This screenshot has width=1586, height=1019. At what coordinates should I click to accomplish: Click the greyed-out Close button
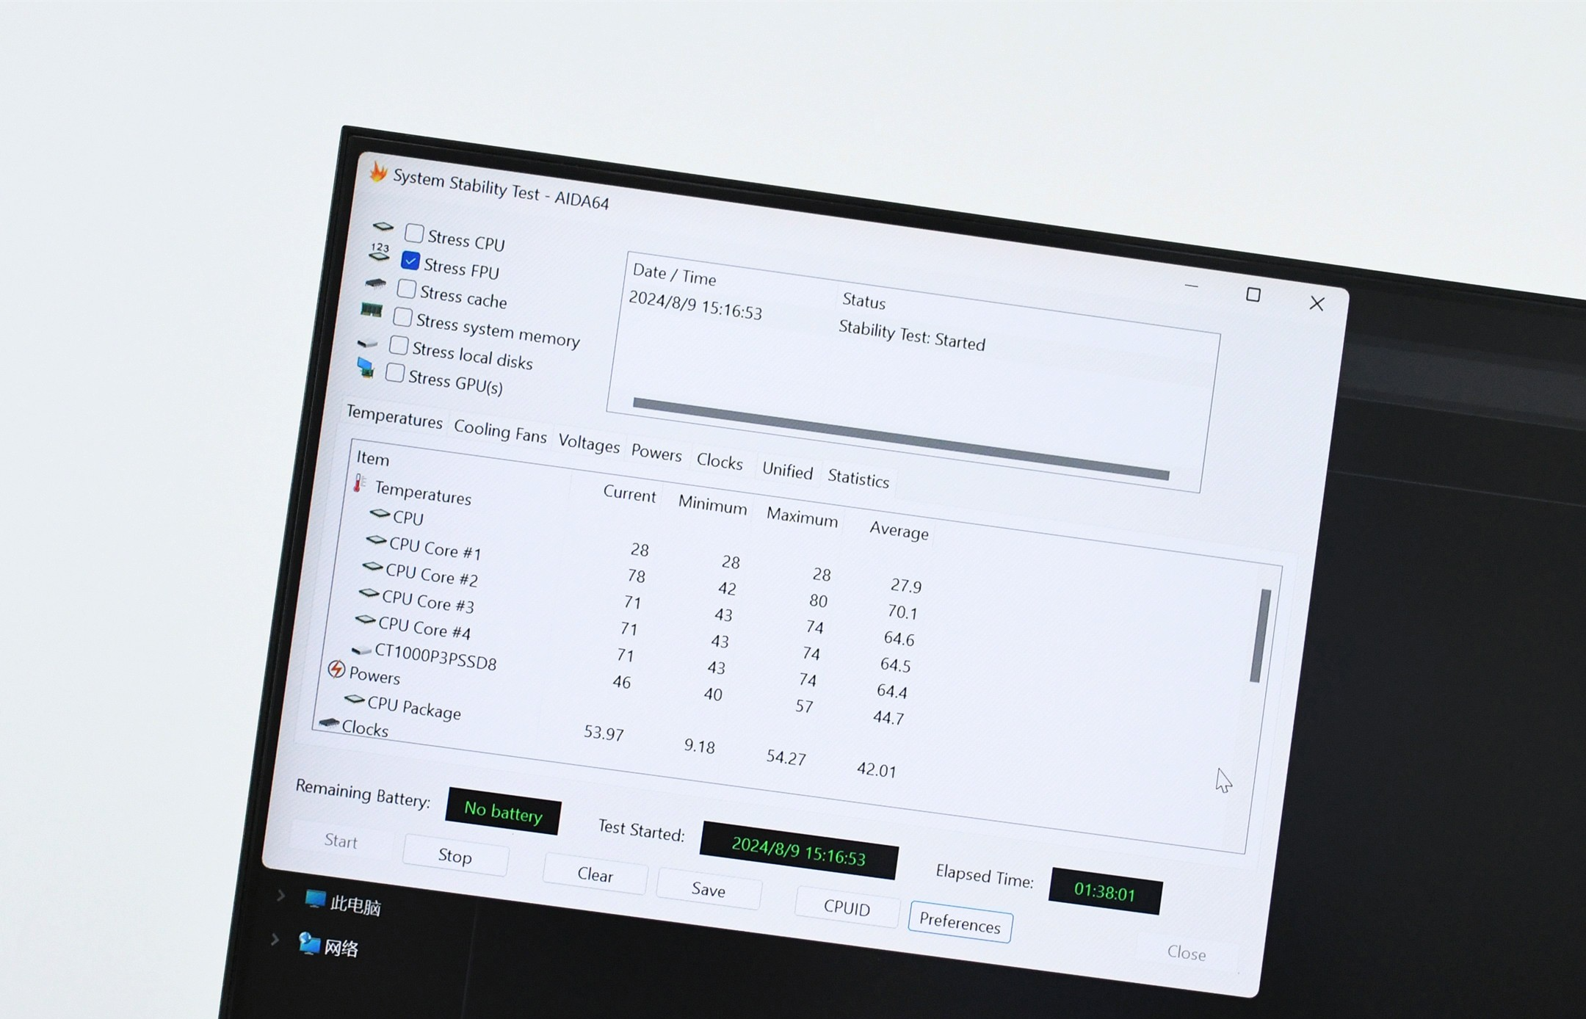point(1187,953)
